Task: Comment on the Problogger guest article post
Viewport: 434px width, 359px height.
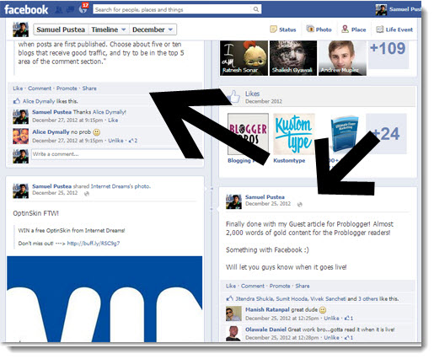Action: coord(253,286)
